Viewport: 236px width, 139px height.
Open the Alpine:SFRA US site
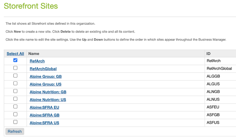[x=44, y=123]
